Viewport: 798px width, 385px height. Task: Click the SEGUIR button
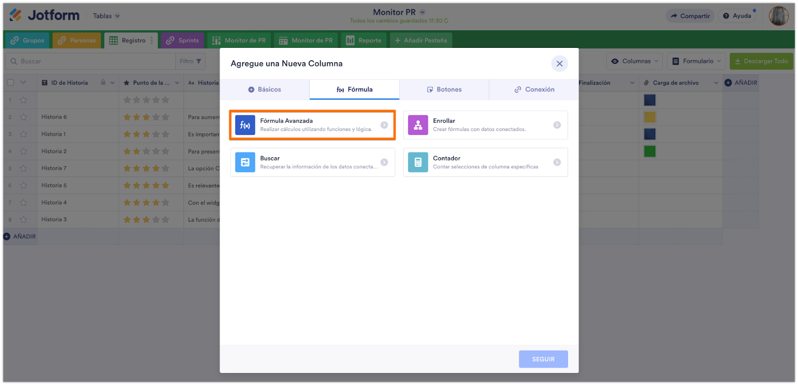(543, 359)
